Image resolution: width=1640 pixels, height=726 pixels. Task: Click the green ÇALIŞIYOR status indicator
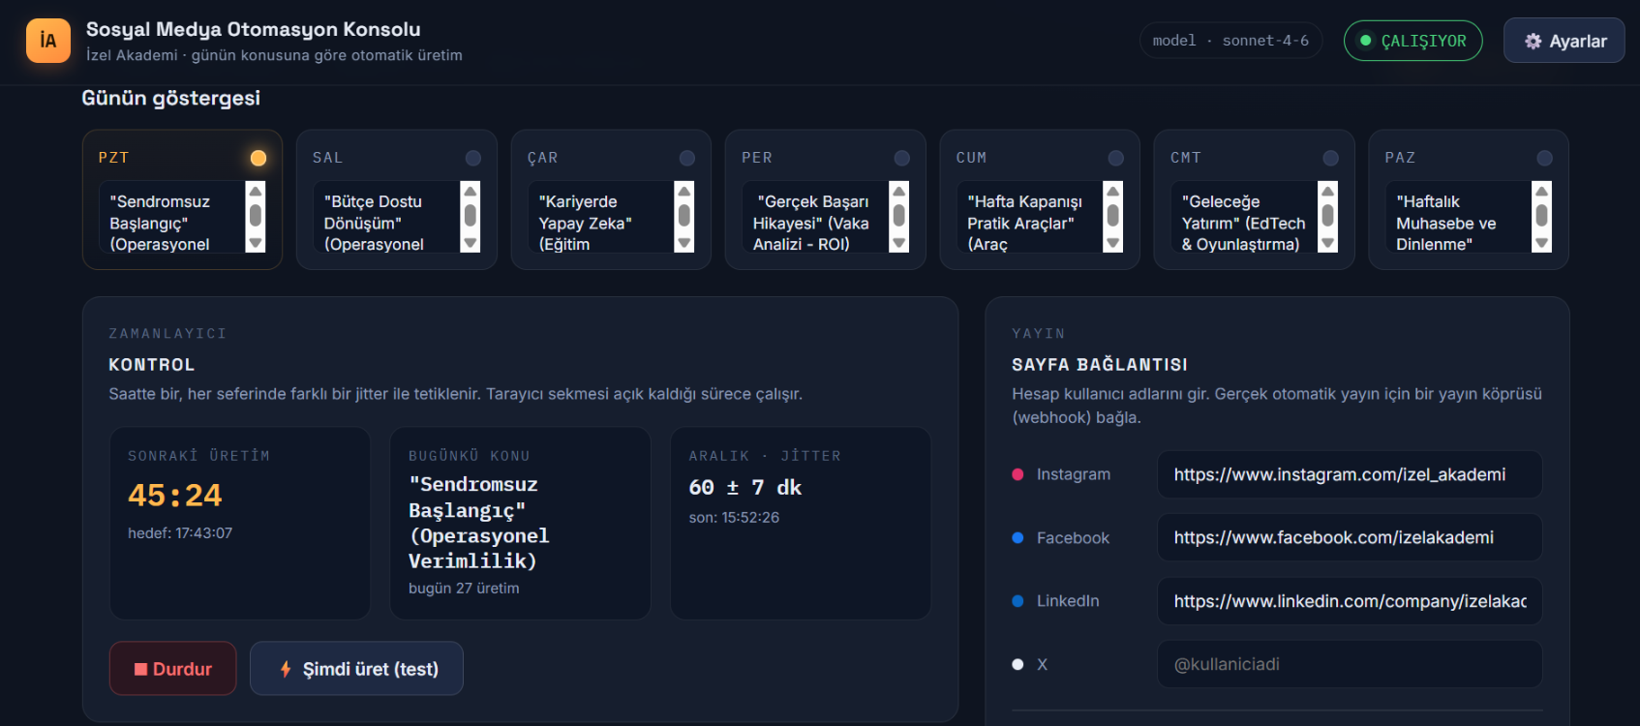tap(1412, 41)
